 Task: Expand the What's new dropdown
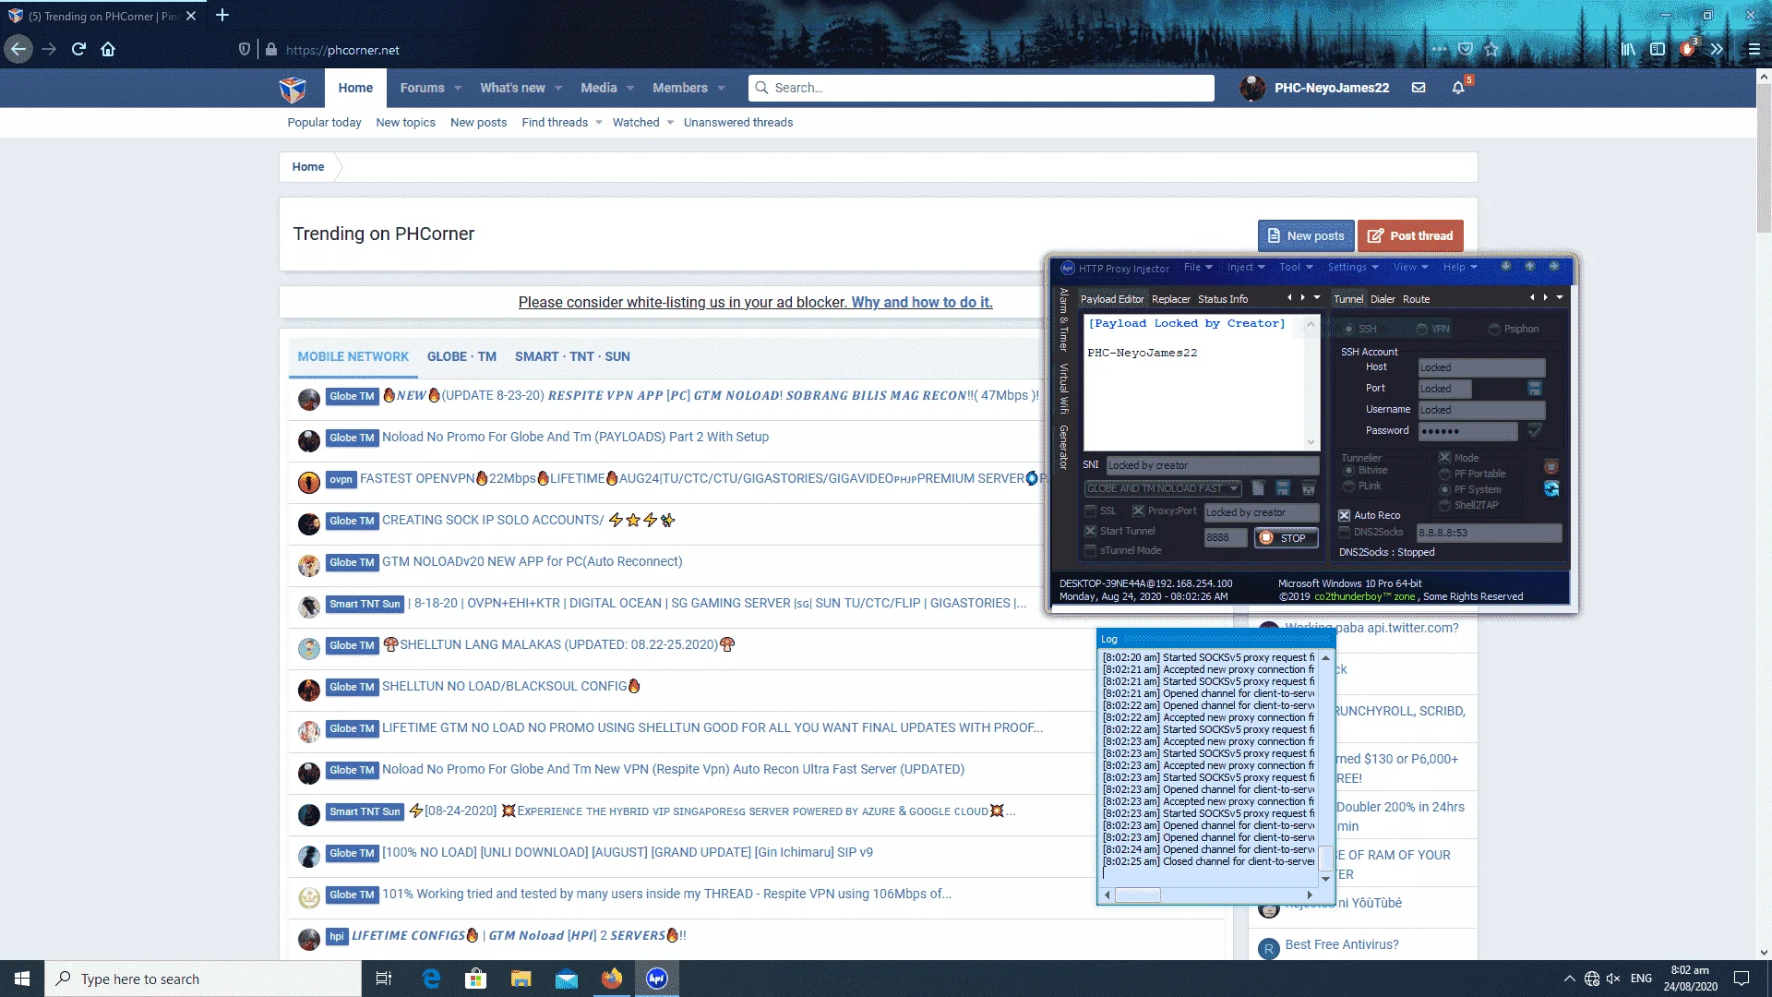pyautogui.click(x=558, y=89)
